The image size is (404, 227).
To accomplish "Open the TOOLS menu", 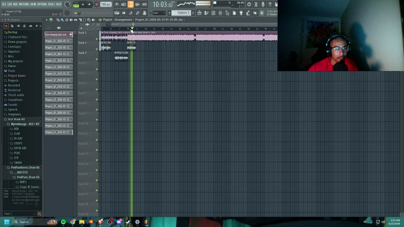I will coord(51,4).
